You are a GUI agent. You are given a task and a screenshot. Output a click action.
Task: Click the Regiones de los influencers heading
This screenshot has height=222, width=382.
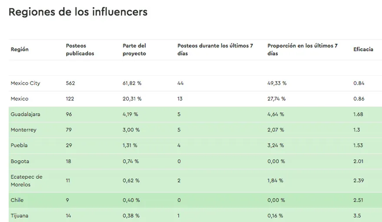click(x=78, y=12)
